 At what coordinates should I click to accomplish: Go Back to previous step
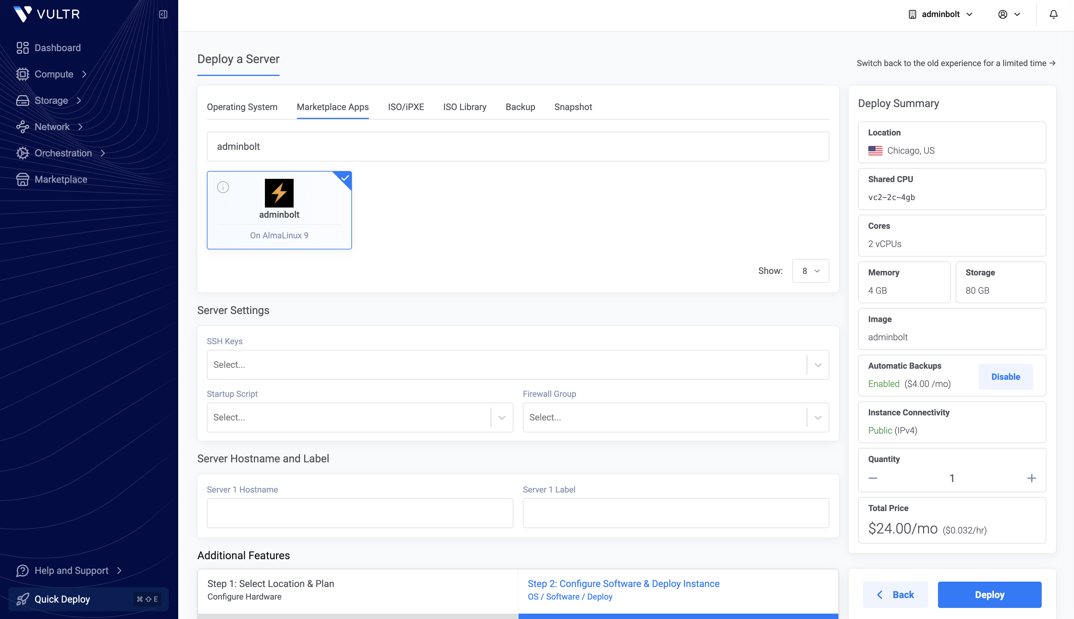click(x=895, y=595)
